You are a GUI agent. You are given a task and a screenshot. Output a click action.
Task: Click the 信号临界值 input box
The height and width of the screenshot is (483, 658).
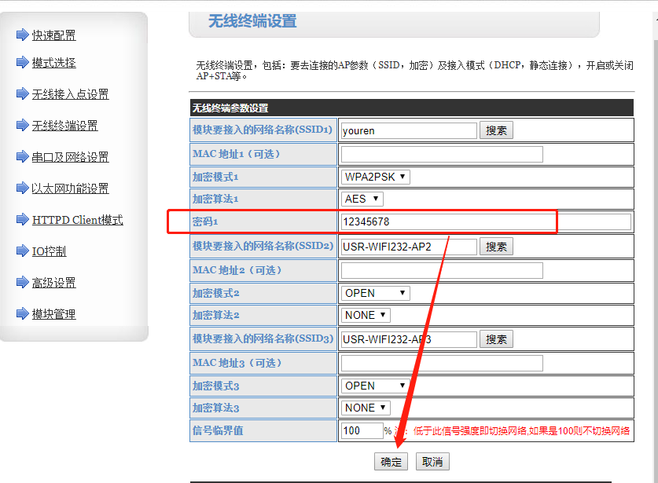point(361,430)
